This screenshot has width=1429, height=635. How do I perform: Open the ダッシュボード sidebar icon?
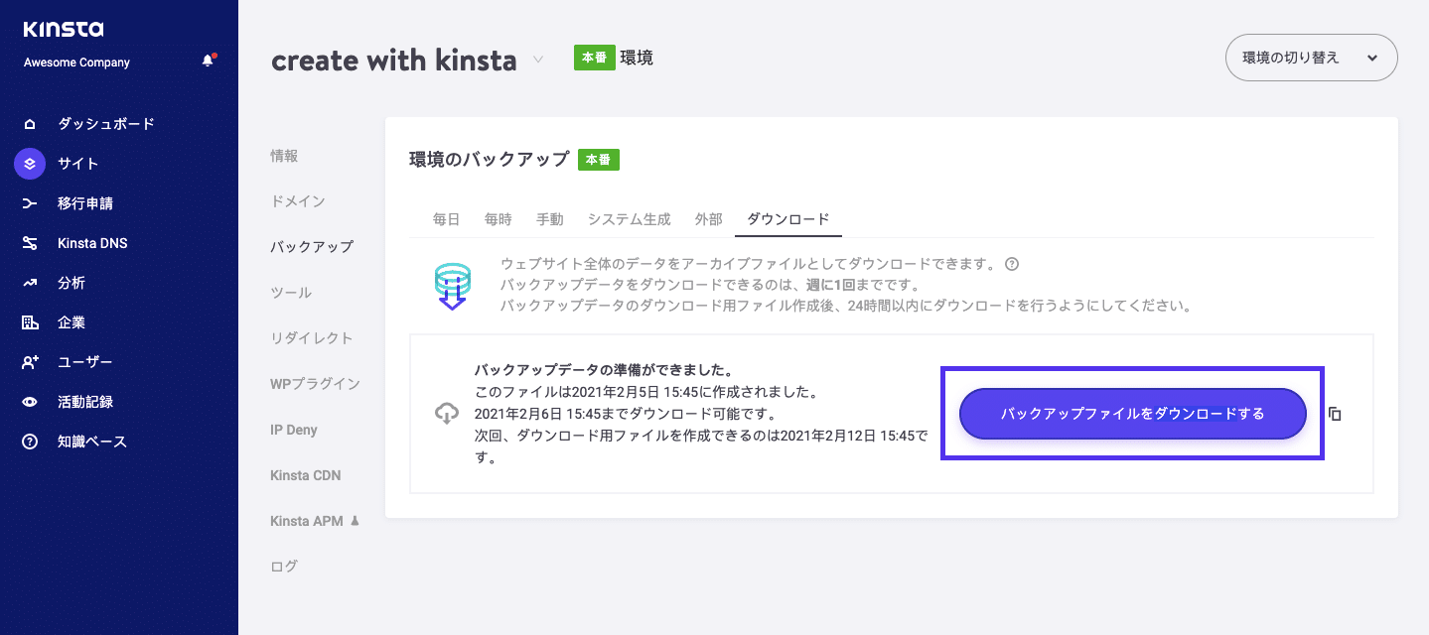click(x=32, y=123)
